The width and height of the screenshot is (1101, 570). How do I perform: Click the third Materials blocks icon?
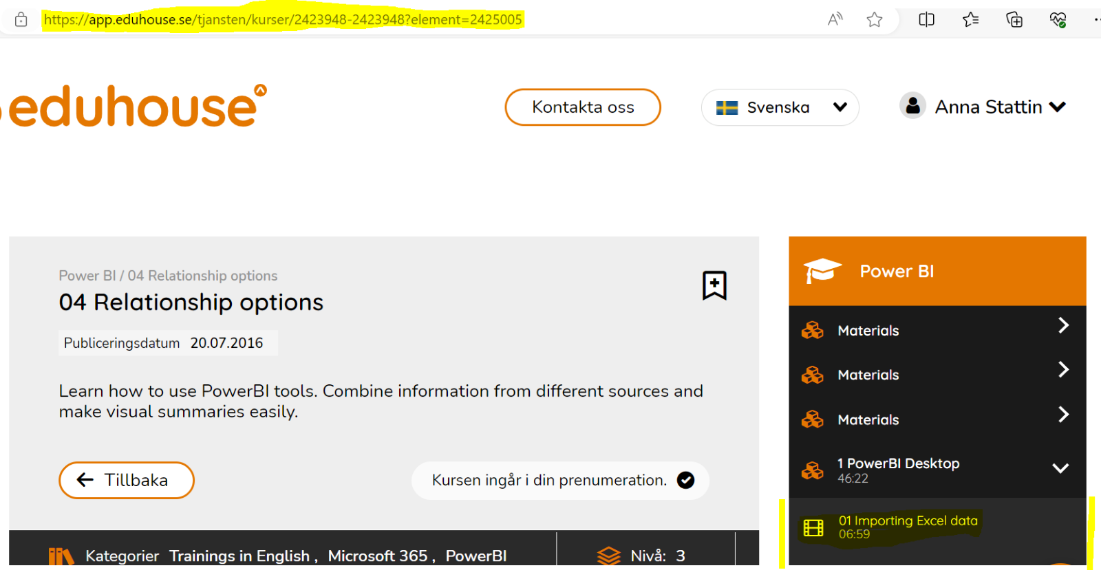click(x=813, y=419)
